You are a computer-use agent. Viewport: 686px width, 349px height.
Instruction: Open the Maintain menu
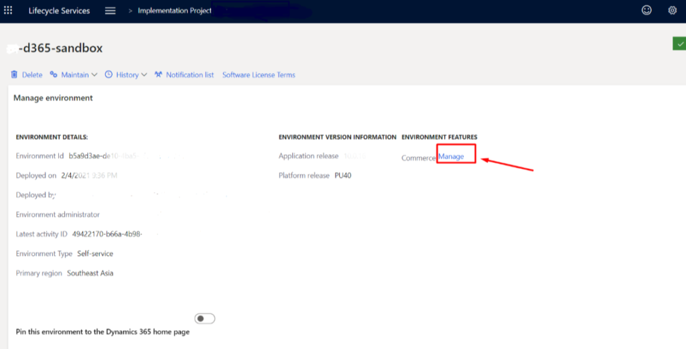click(75, 75)
